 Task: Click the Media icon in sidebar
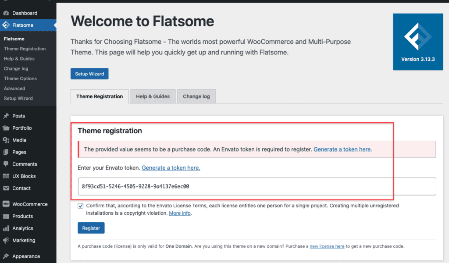click(x=6, y=140)
